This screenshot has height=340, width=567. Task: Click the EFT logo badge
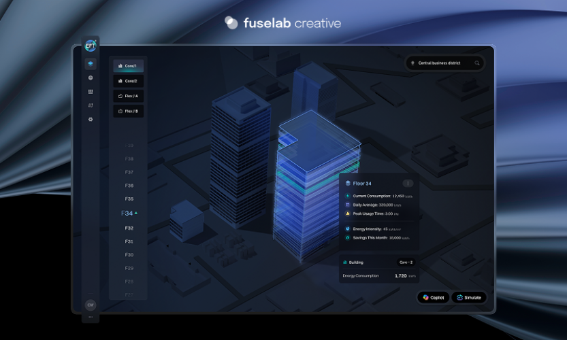91,46
